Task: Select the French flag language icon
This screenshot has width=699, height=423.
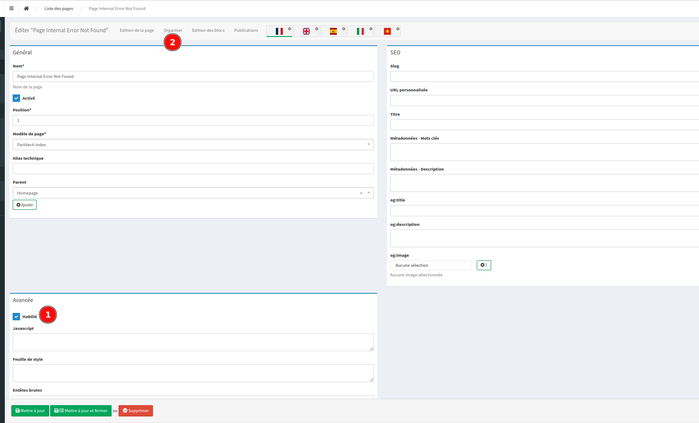Action: tap(279, 31)
